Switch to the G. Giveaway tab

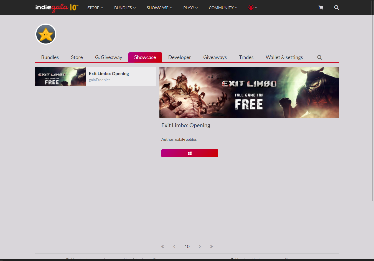109,57
